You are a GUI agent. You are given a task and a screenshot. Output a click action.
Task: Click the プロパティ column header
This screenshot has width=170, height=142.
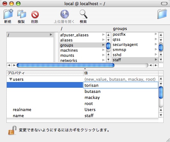[45, 73]
